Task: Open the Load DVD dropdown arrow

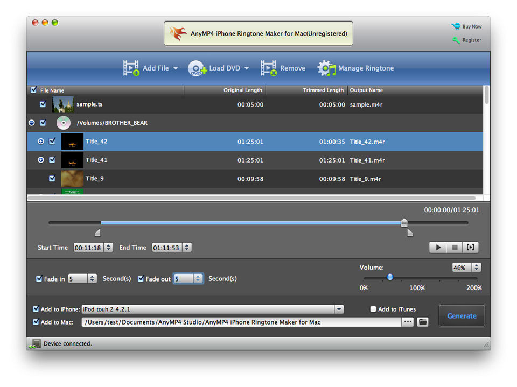Action: (x=247, y=68)
